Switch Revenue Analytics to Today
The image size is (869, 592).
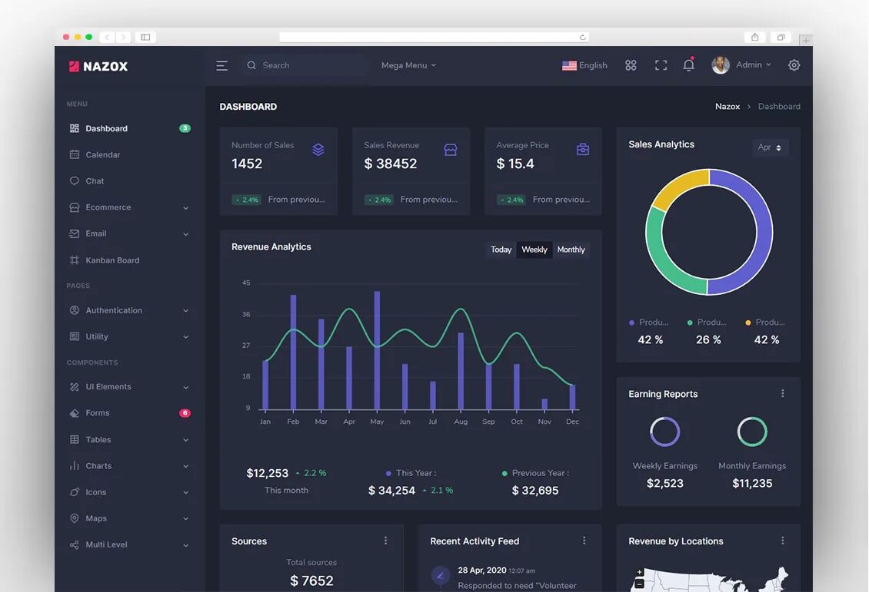pyautogui.click(x=501, y=250)
